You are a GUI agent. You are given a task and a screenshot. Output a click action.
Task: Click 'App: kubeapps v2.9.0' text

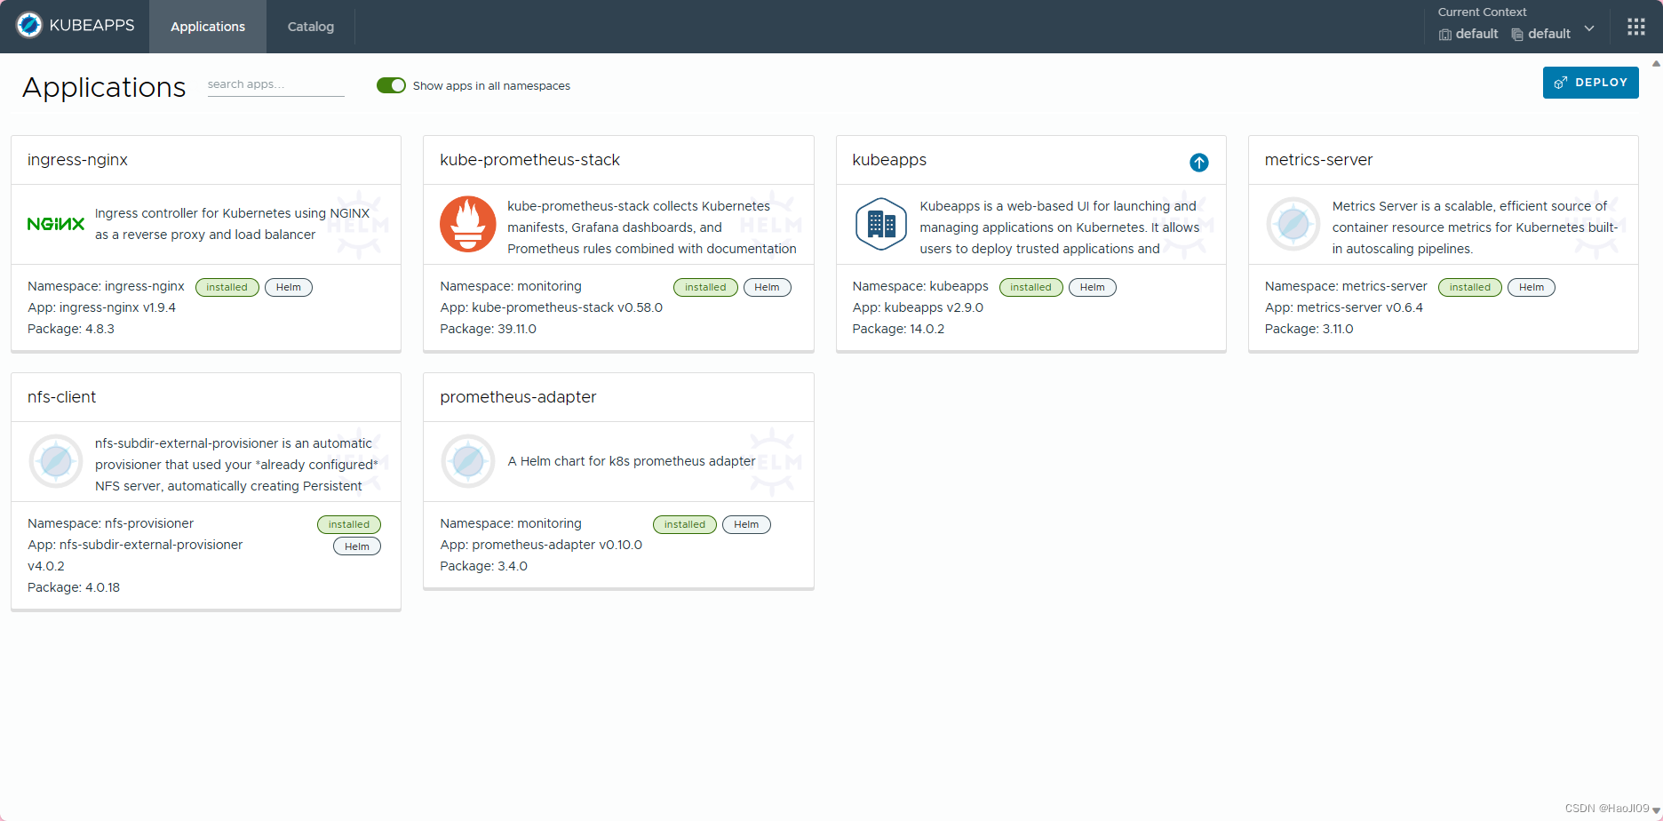918,307
